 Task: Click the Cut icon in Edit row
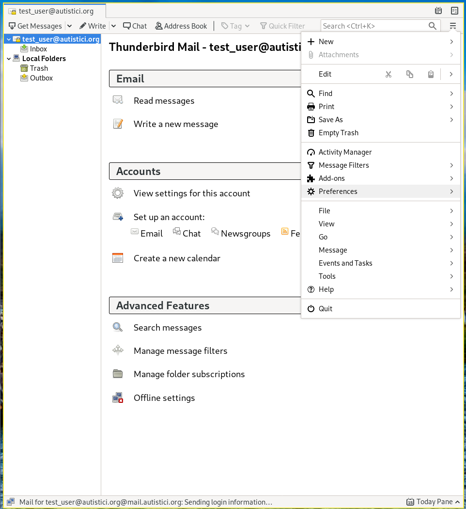[x=388, y=74]
